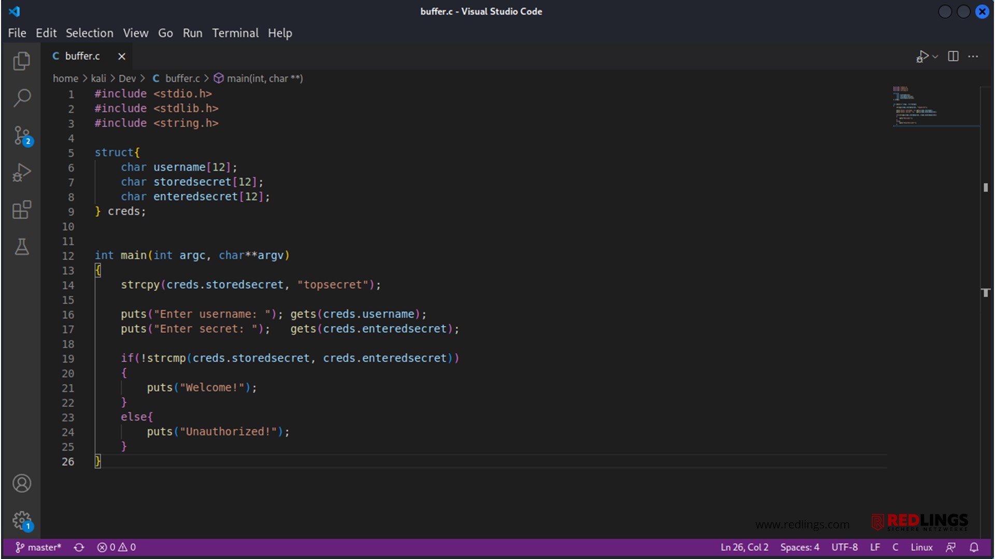Open the Run and Debug view
The image size is (995, 559).
[x=21, y=172]
